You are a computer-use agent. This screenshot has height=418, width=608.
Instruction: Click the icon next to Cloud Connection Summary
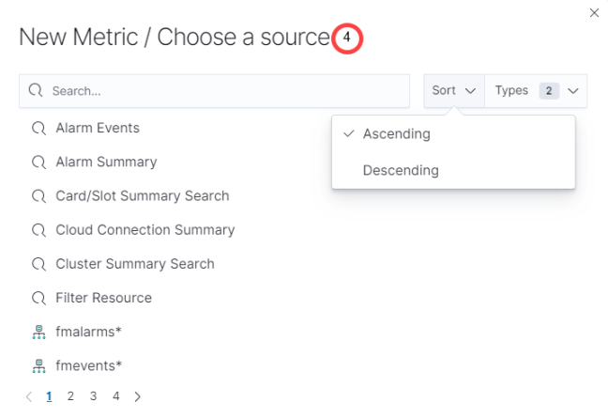tap(38, 230)
